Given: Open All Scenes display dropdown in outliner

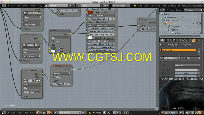Looking at the screenshot, I should point(193,10).
